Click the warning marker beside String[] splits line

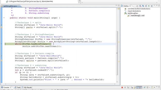point(2,60)
